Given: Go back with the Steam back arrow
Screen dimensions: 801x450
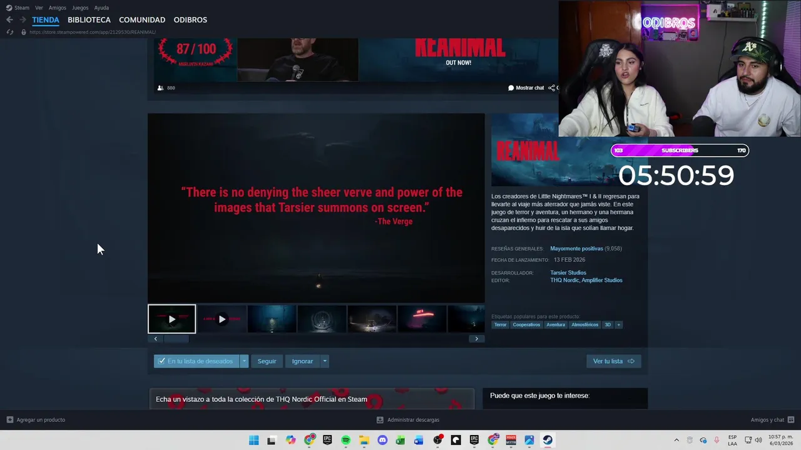Looking at the screenshot, I should pyautogui.click(x=9, y=20).
